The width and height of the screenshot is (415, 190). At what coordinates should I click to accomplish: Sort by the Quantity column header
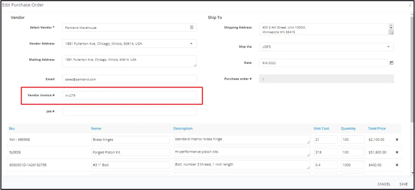click(x=348, y=129)
